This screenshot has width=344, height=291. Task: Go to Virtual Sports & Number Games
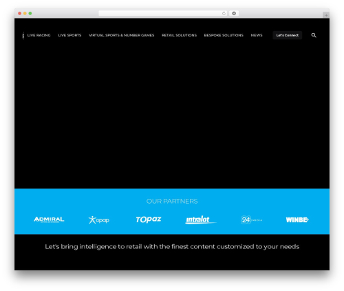click(122, 35)
